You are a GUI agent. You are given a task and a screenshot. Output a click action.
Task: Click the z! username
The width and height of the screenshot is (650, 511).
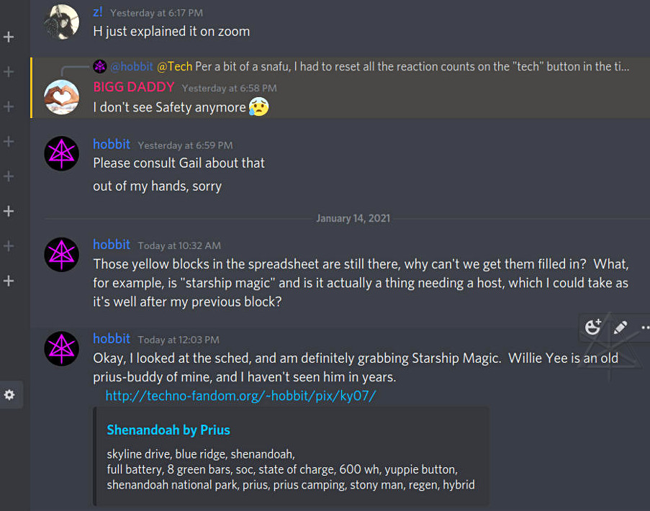pyautogui.click(x=98, y=12)
